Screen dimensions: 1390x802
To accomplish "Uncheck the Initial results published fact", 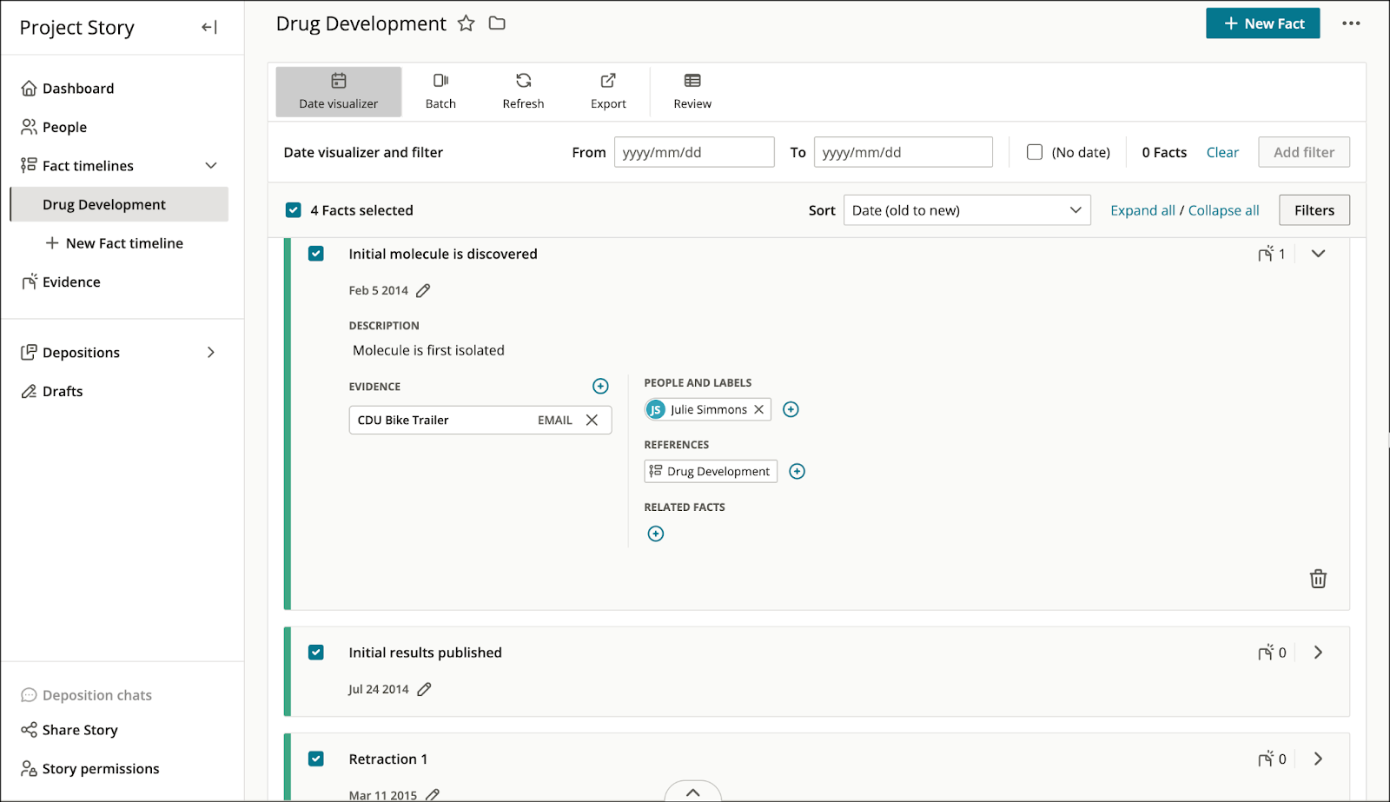I will [x=315, y=652].
